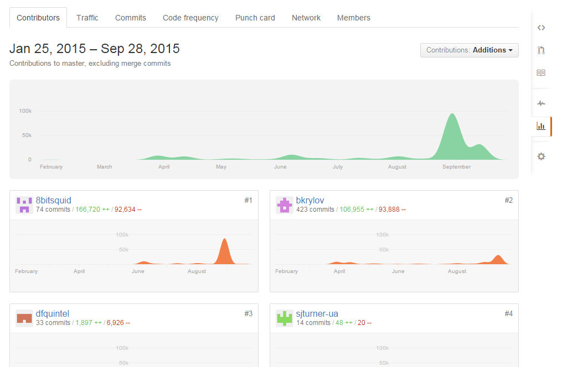562x367 pixels.
Task: Open 8bitsquid's profile link
Action: coord(53,200)
